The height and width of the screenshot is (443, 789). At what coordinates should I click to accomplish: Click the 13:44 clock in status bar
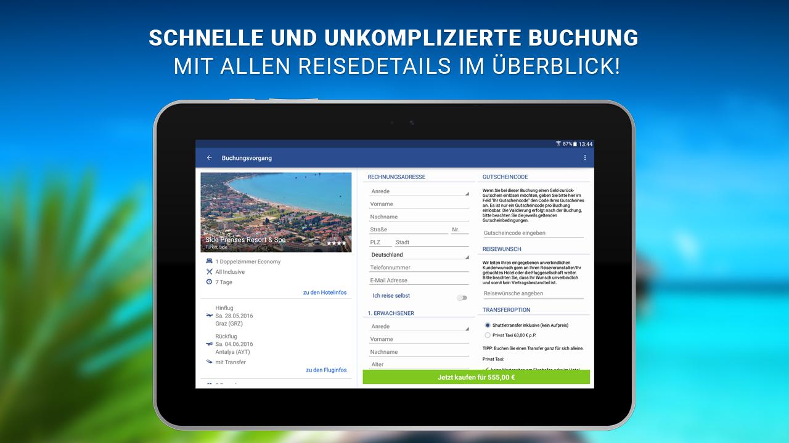click(586, 144)
